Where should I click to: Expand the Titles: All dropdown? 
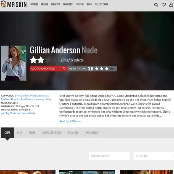tap(154, 156)
